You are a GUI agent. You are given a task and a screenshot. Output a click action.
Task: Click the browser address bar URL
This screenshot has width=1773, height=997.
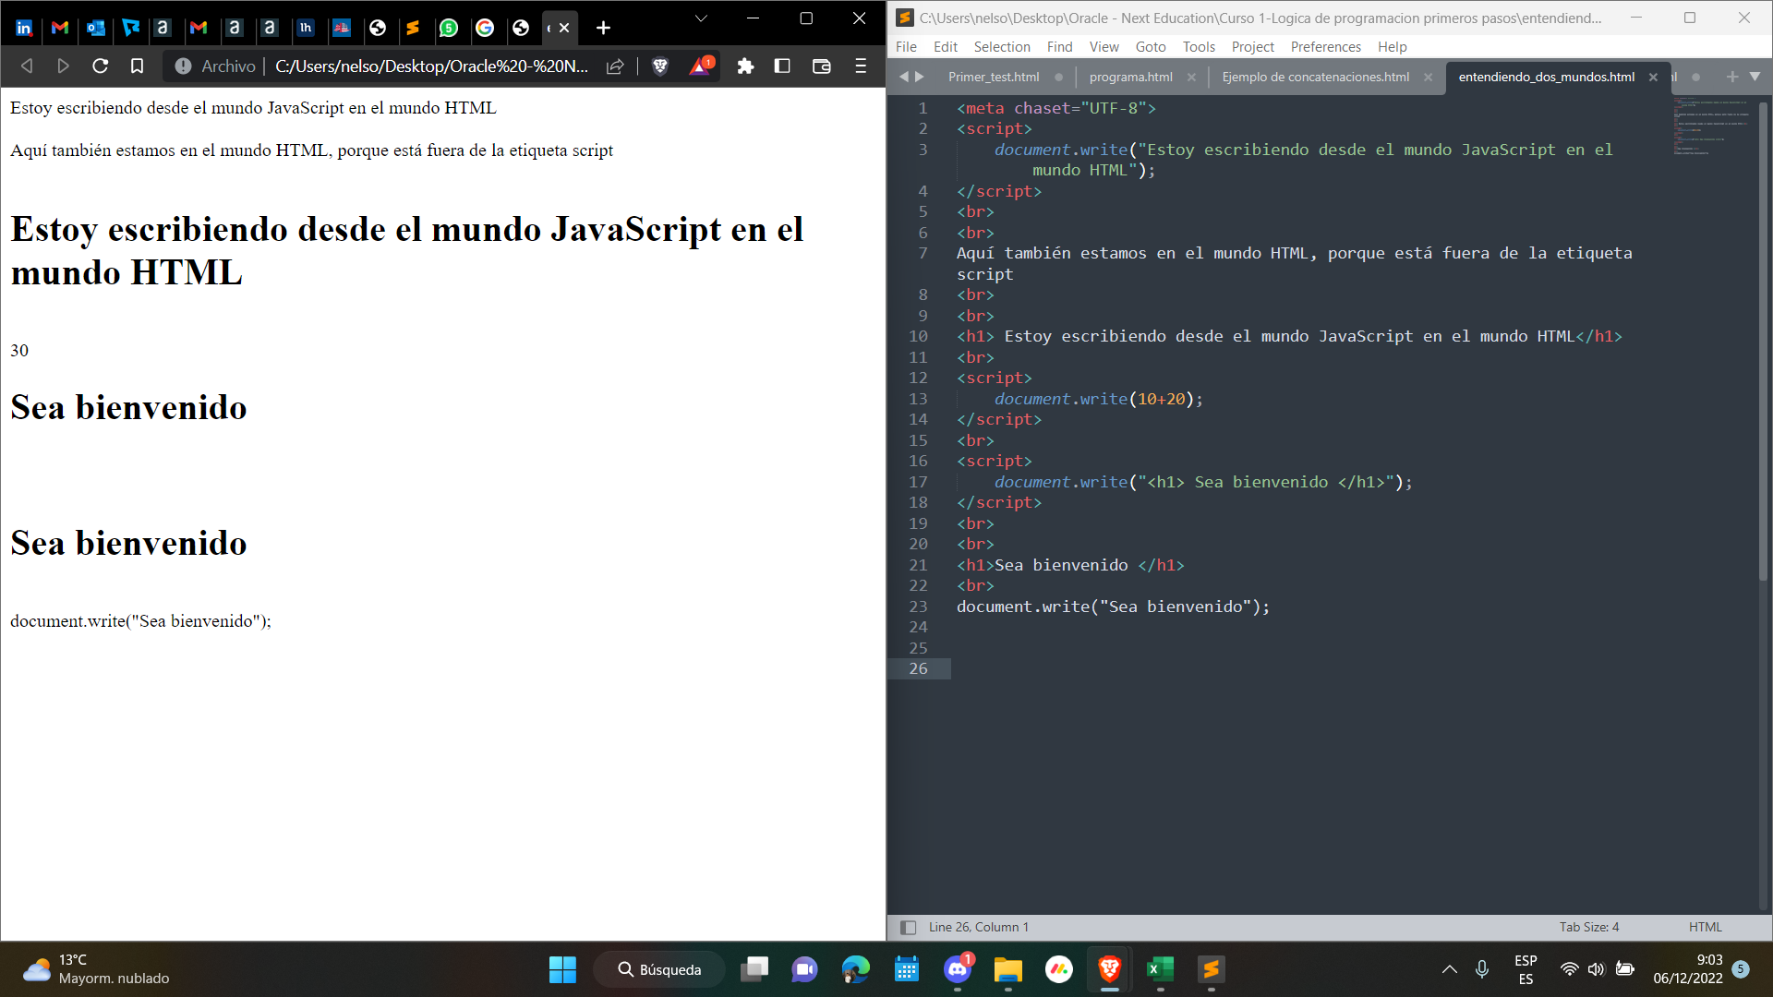click(x=431, y=66)
